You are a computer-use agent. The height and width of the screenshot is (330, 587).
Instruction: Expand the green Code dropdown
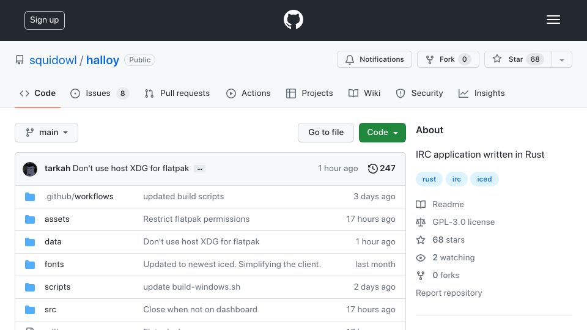(x=382, y=133)
